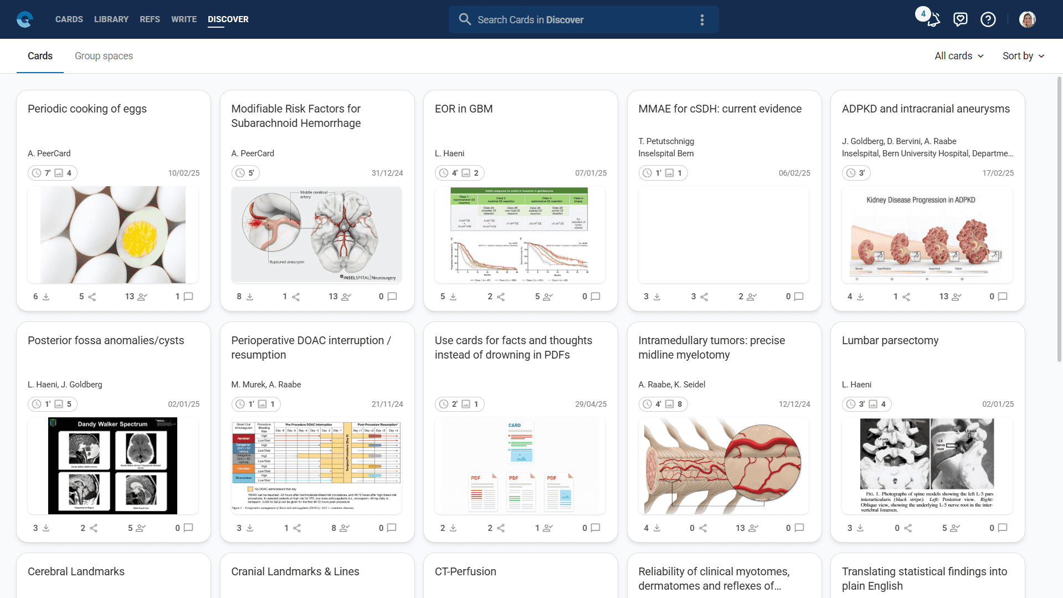Click the notifications bell icon with badge
The height and width of the screenshot is (598, 1063).
click(933, 20)
